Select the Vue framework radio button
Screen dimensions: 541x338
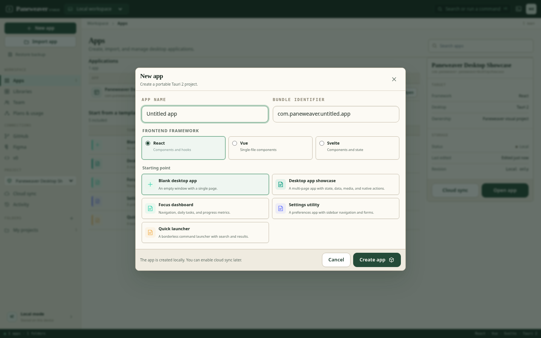pos(235,143)
